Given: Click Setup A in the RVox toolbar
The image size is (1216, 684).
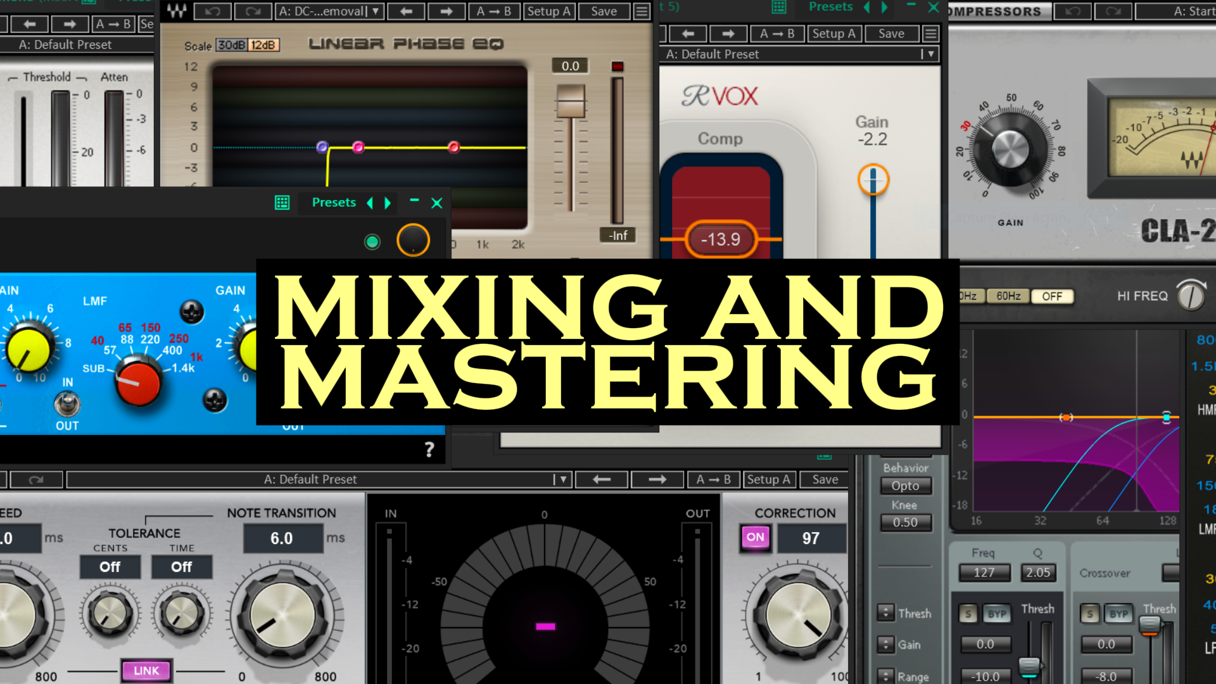Looking at the screenshot, I should click(x=833, y=34).
